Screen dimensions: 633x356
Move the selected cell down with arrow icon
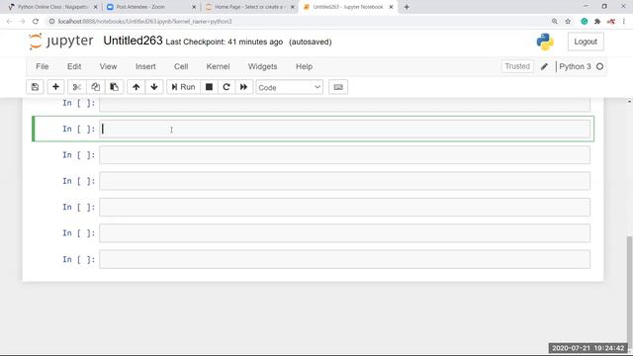154,87
